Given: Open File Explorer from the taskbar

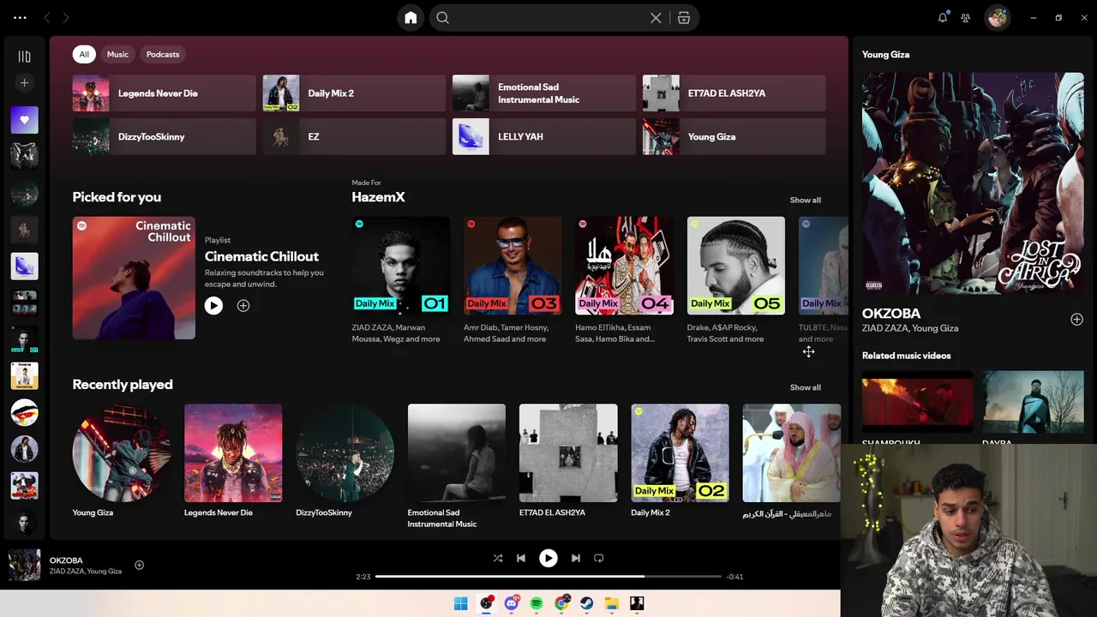Looking at the screenshot, I should [x=612, y=603].
